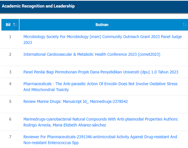
Task: Click the Bil column header
Action: (10, 25)
